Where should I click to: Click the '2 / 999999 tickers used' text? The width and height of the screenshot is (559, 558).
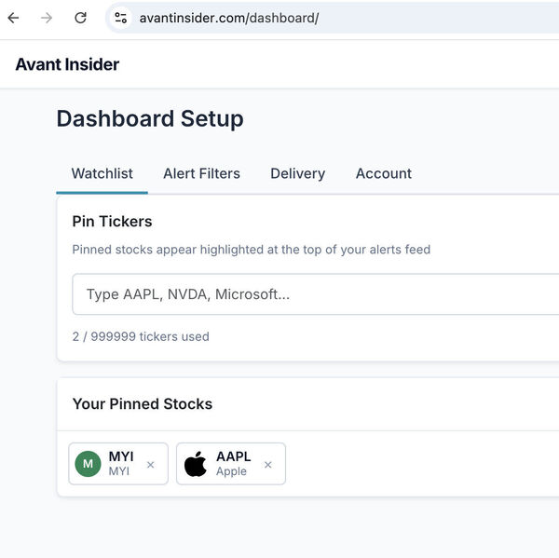tap(141, 336)
